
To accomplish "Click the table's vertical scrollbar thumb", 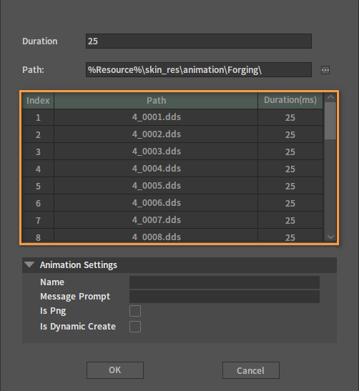I will point(330,121).
